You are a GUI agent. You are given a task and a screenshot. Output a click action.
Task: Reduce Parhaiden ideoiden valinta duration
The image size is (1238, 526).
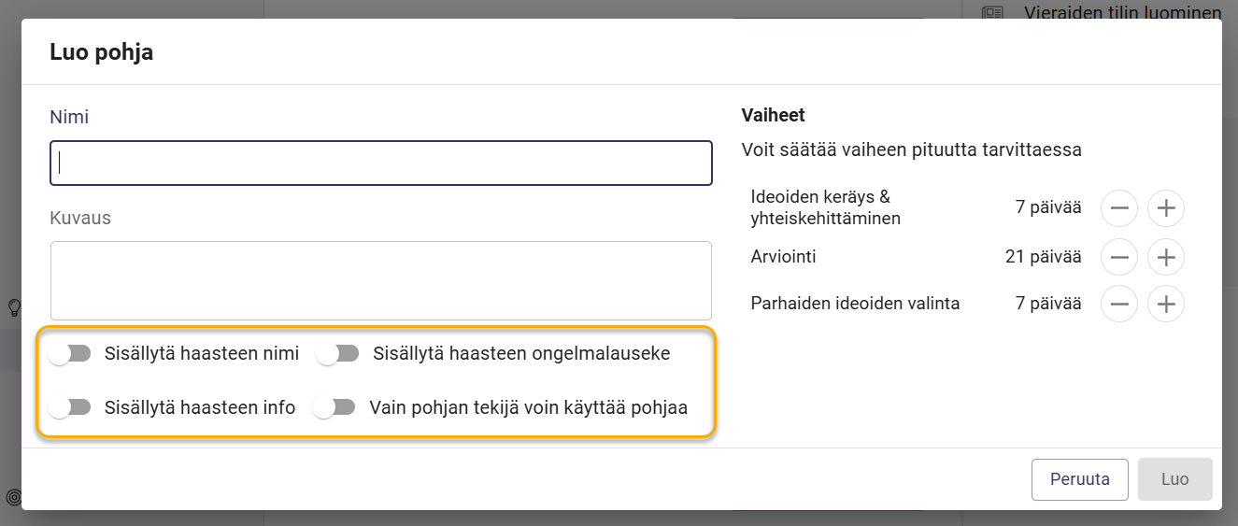tap(1119, 303)
